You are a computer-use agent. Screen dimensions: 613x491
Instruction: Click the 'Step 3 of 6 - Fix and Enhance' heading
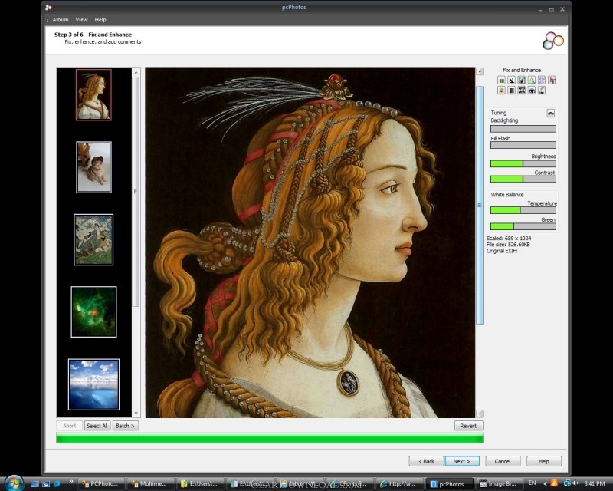pyautogui.click(x=93, y=35)
